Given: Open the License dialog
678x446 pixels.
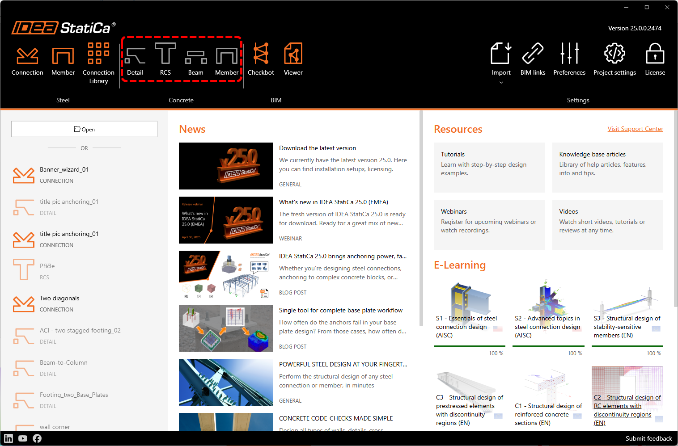Looking at the screenshot, I should click(655, 59).
